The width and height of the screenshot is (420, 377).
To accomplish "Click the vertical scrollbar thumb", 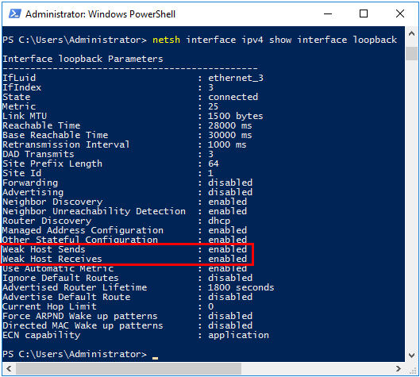I will click(x=412, y=53).
